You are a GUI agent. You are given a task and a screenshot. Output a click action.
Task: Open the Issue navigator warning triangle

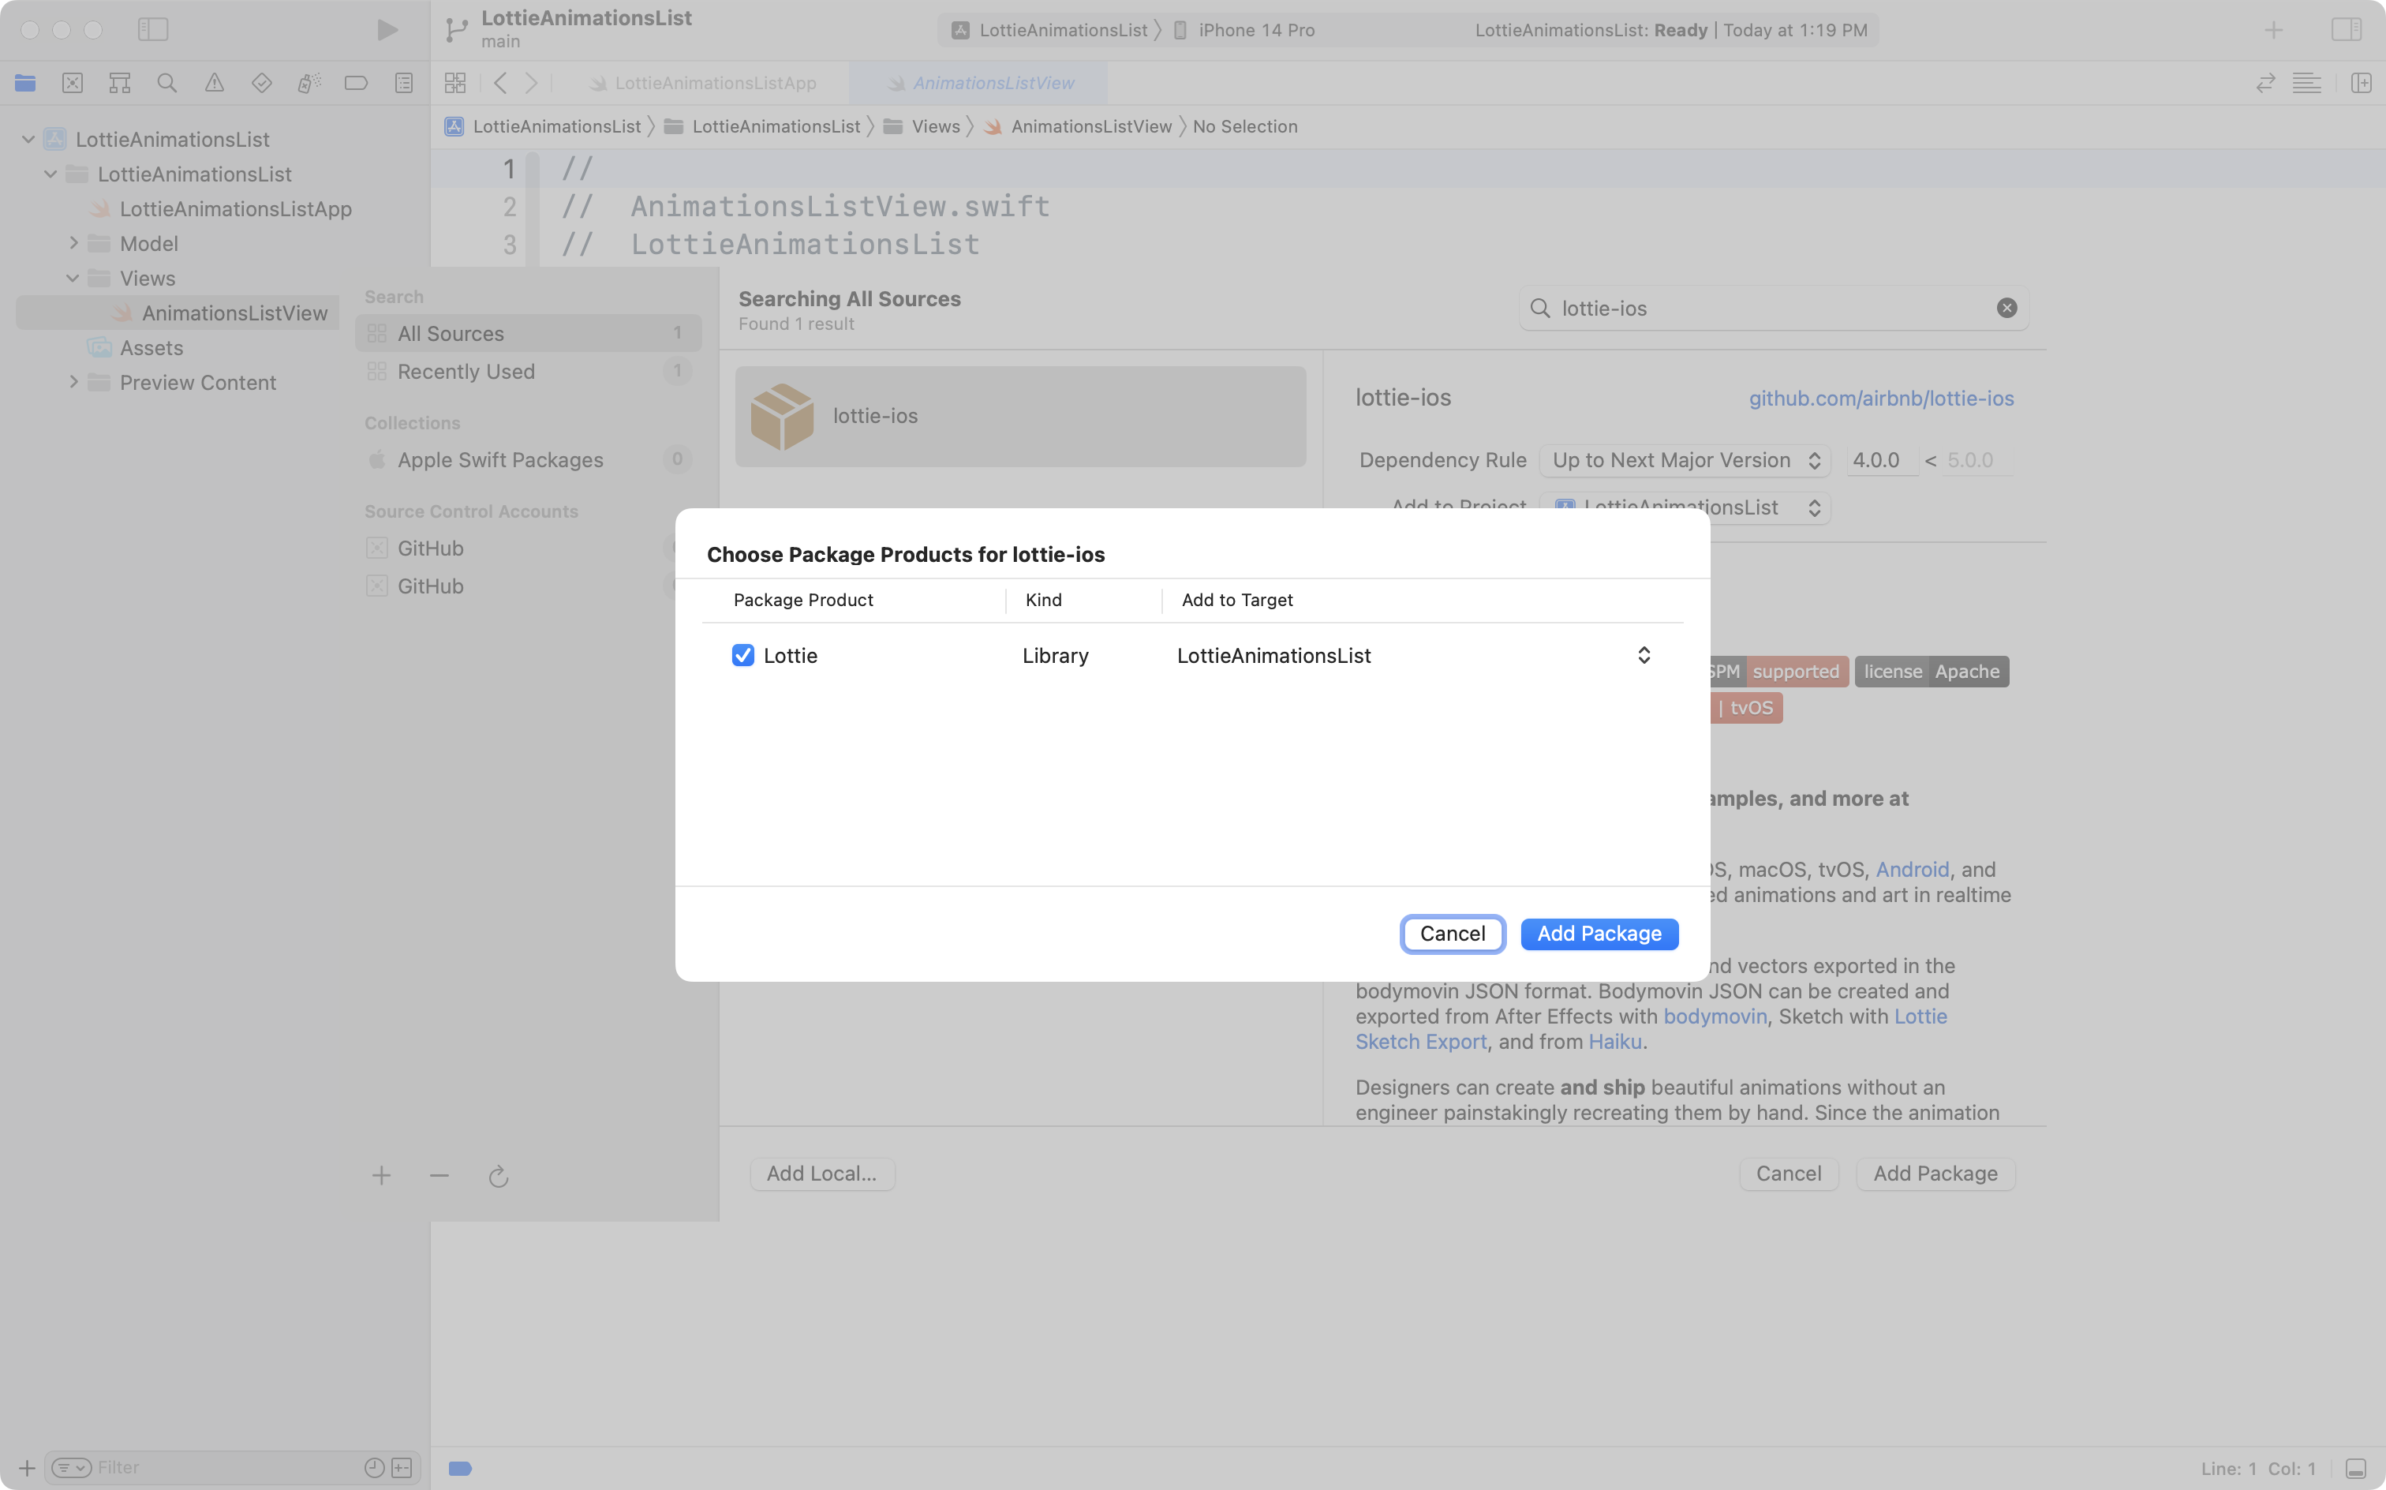tap(215, 83)
